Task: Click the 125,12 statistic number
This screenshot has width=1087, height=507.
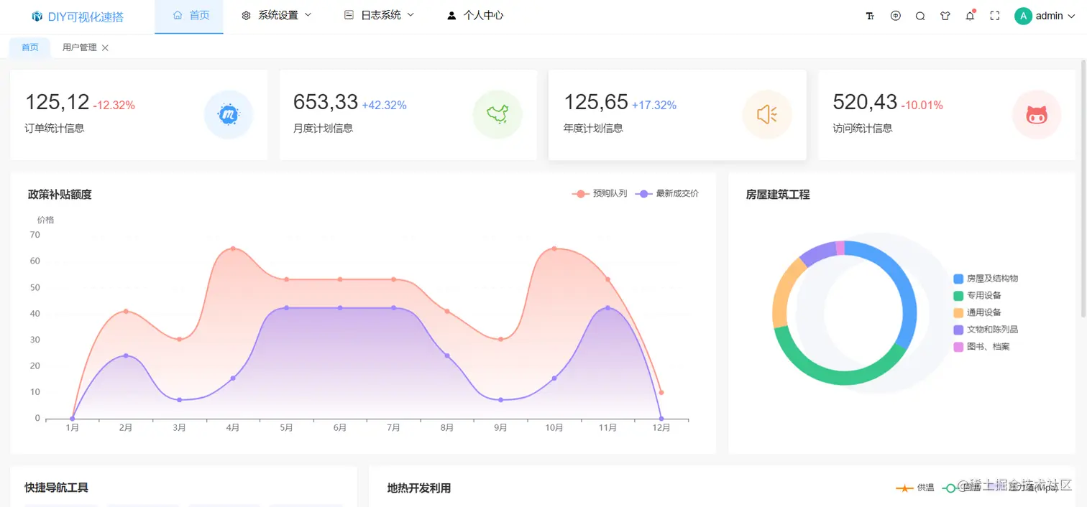Action: pos(57,102)
